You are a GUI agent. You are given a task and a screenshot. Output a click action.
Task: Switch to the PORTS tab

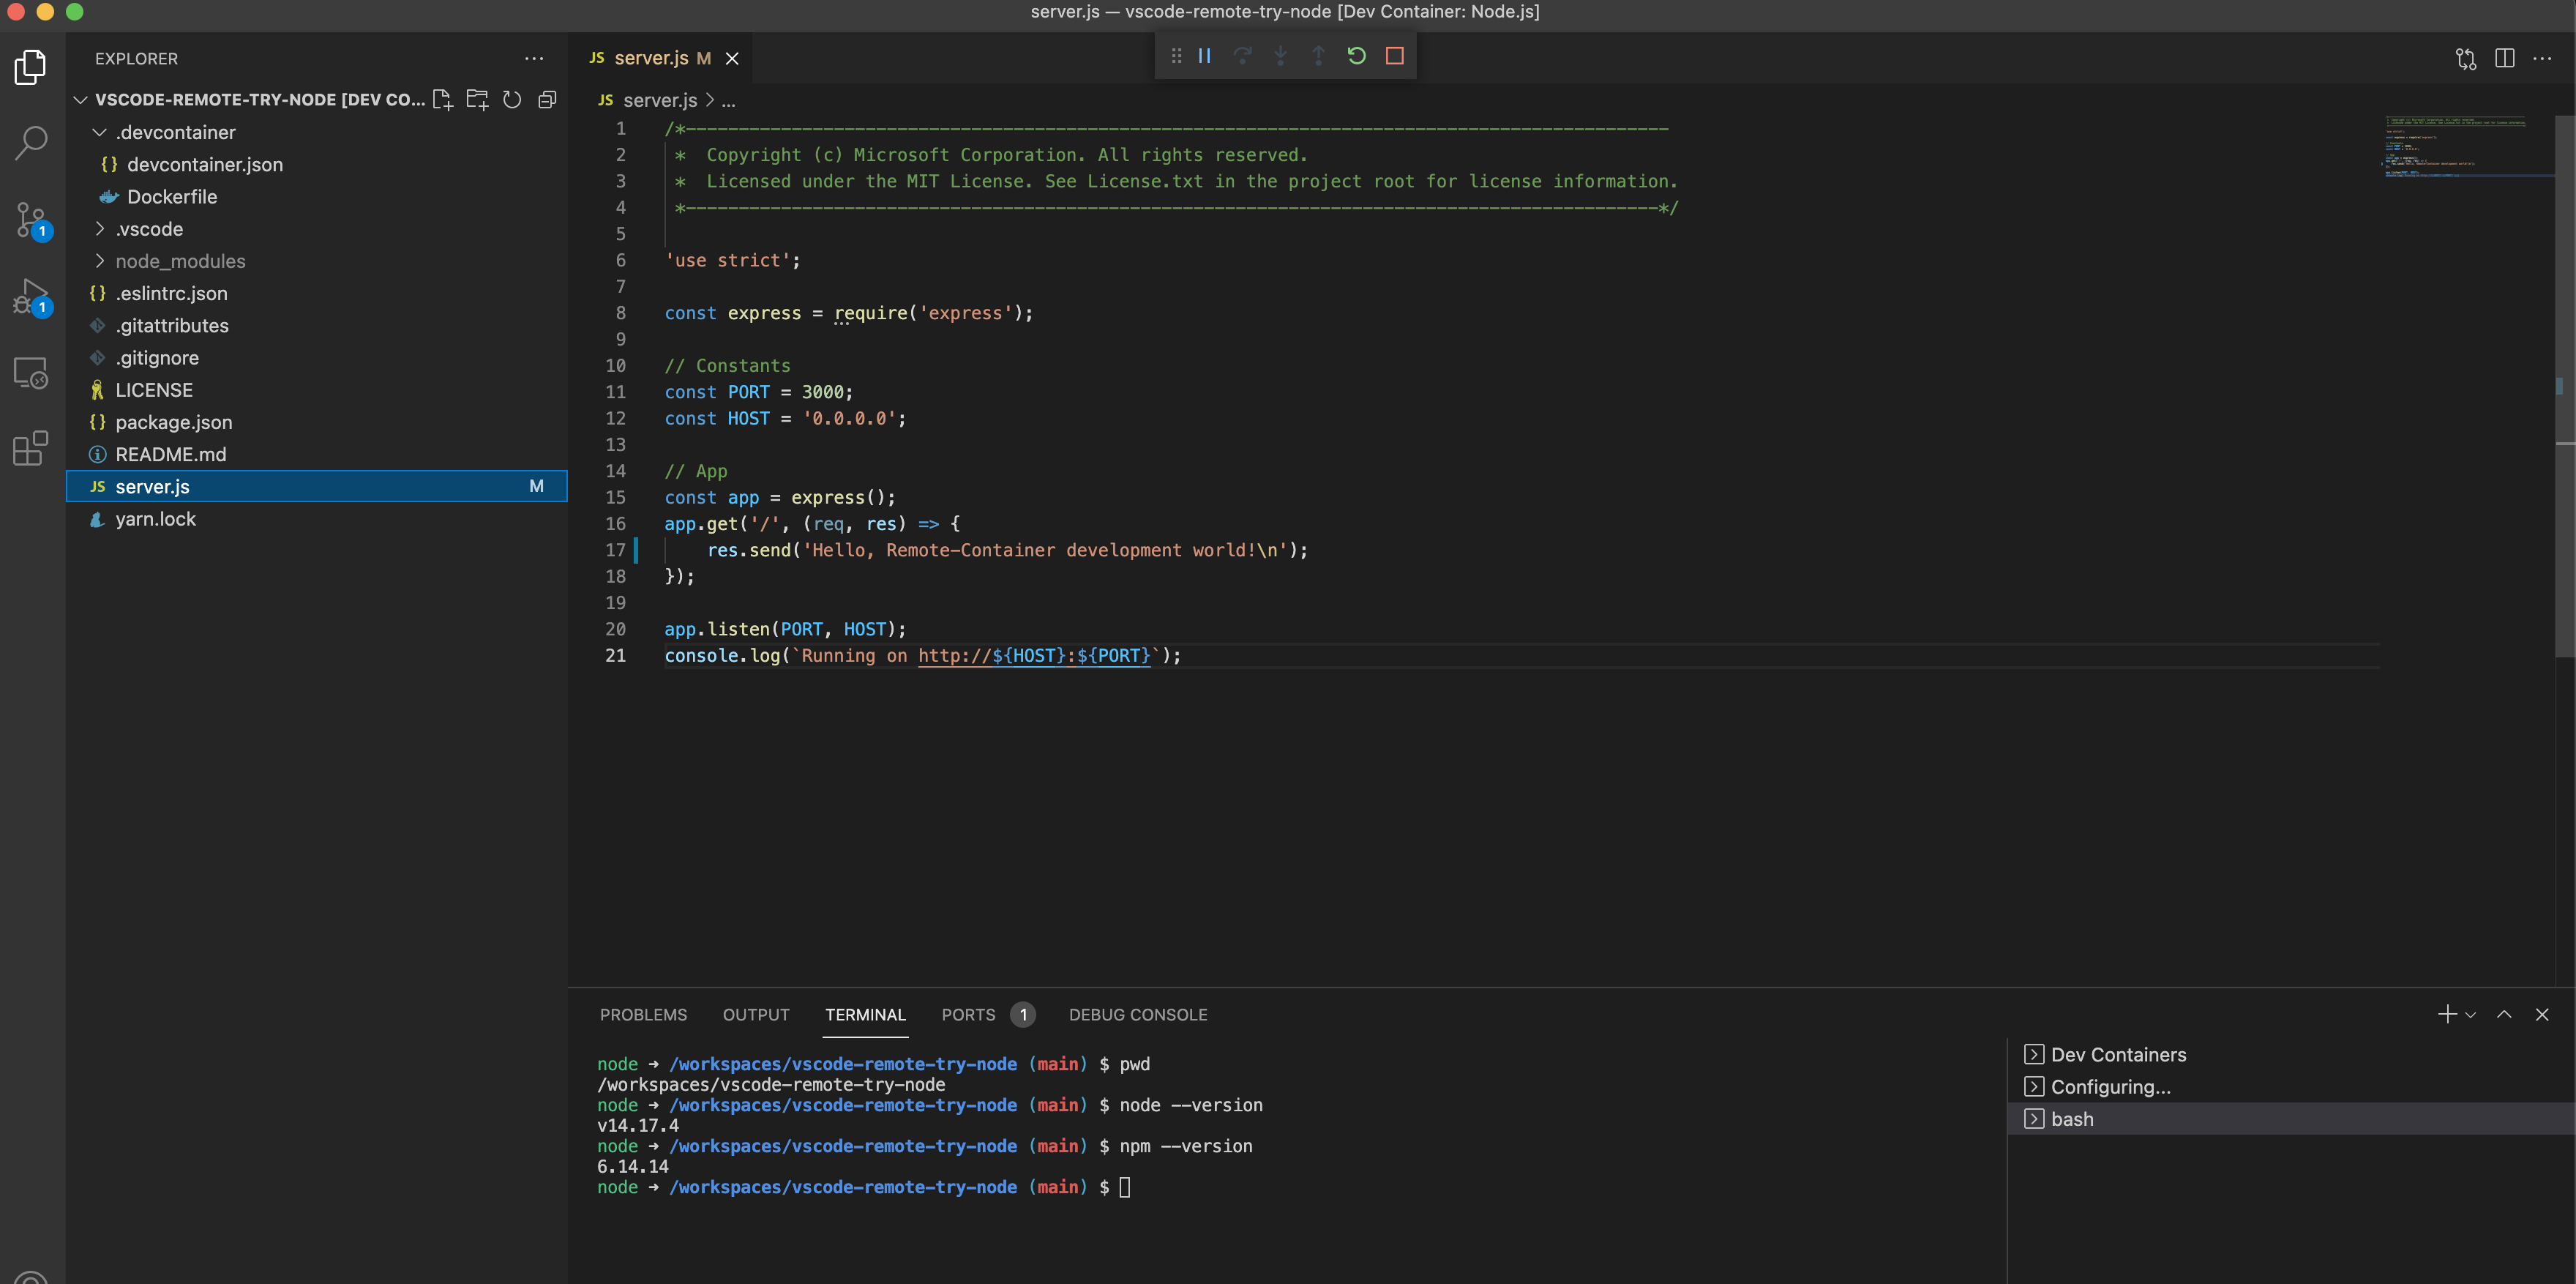(x=967, y=1014)
